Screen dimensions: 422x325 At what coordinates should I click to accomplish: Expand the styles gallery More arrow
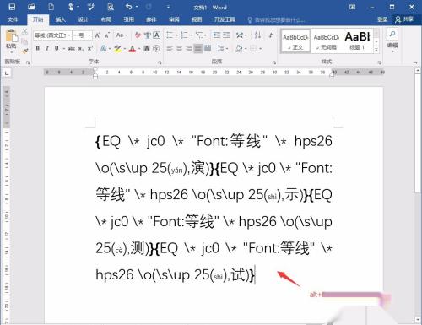tap(376, 50)
